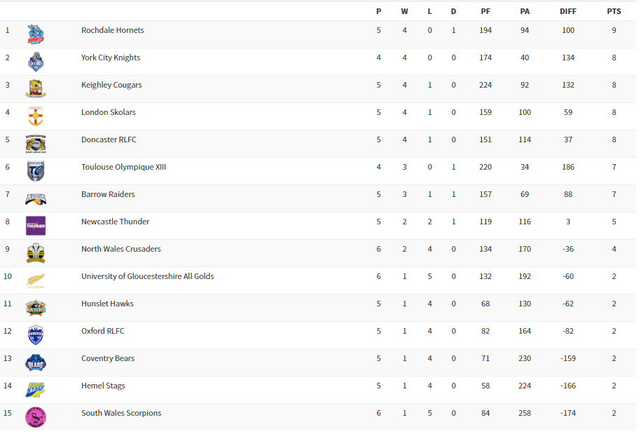Click the York City Knights crest
641x441 pixels.
coord(36,62)
